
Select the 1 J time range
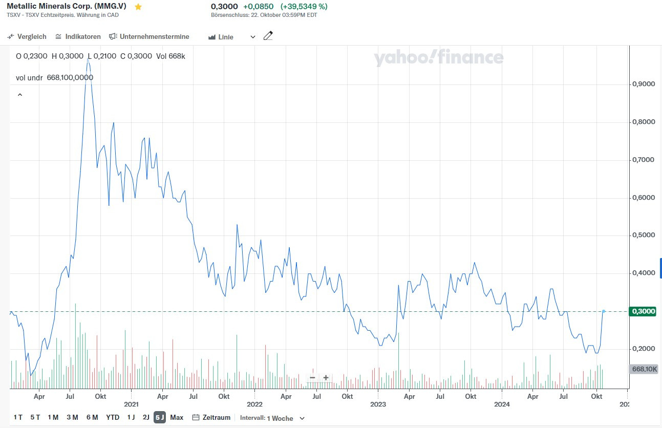pyautogui.click(x=132, y=417)
